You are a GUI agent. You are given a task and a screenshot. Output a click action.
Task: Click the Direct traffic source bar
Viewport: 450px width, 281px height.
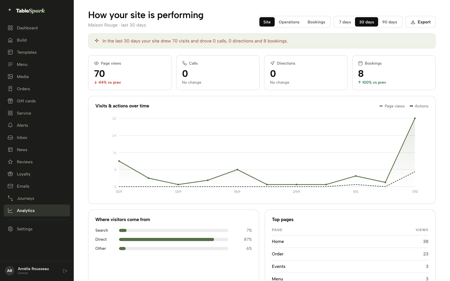(x=173, y=239)
